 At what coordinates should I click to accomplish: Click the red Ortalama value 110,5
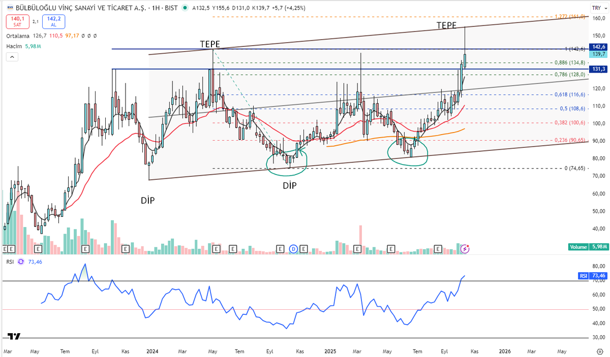tap(57, 37)
